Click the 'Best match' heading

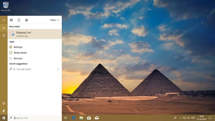(14, 27)
